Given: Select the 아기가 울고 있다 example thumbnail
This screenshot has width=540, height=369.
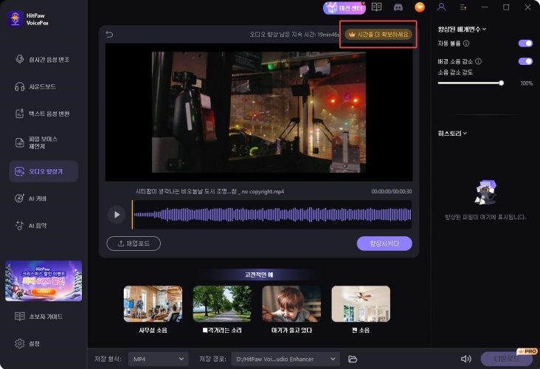Looking at the screenshot, I should pyautogui.click(x=291, y=303).
